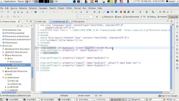Open the Debug launch dropdown arrow
Image resolution: width=179 pixels, height=101 pixels.
143,12
